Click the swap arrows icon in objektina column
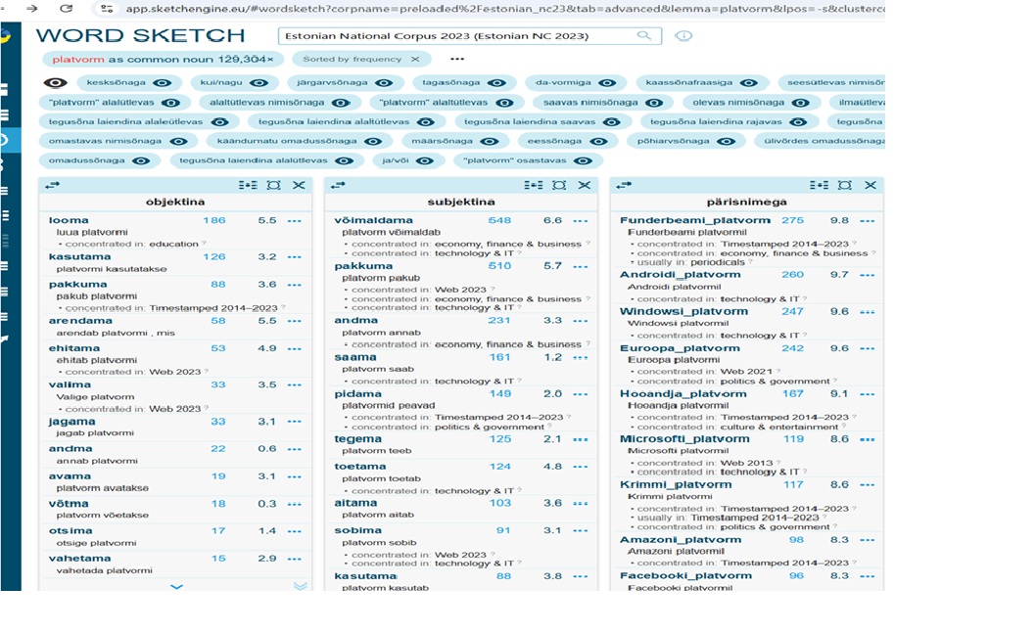 (53, 185)
